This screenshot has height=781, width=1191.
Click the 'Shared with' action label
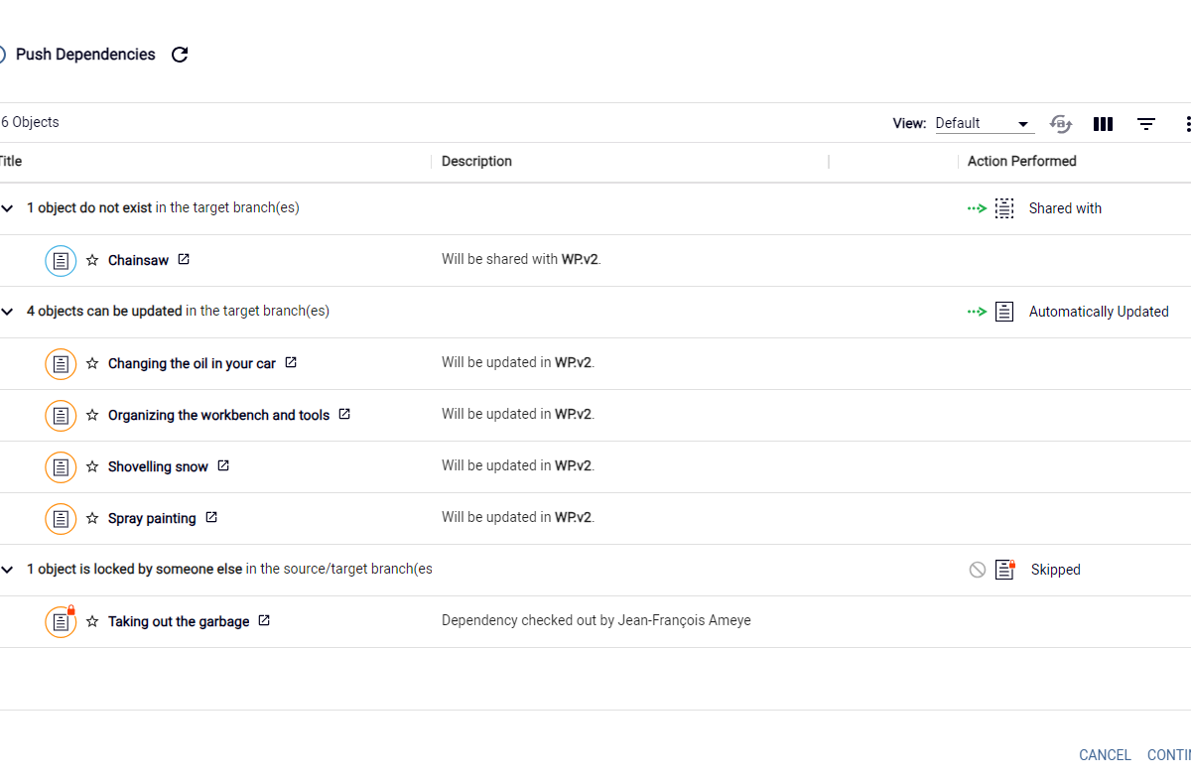tap(1065, 208)
